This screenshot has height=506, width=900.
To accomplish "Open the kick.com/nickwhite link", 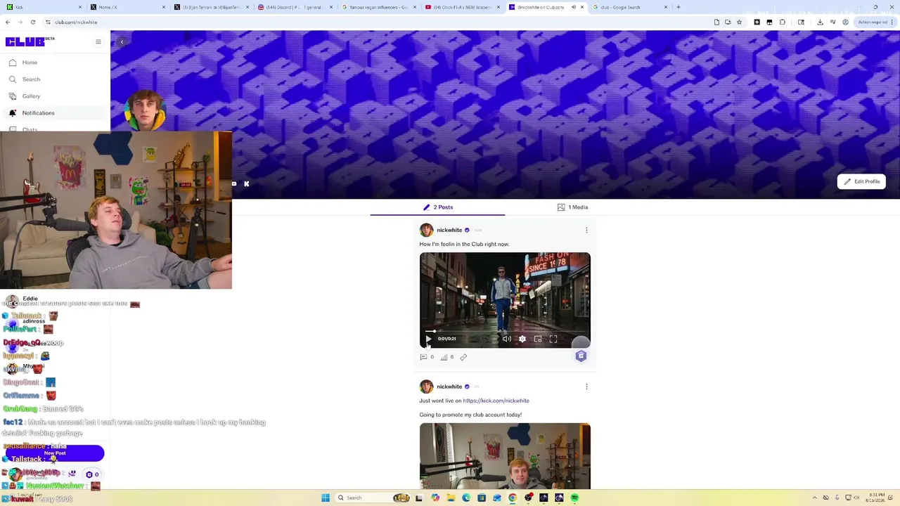I will coord(496,401).
